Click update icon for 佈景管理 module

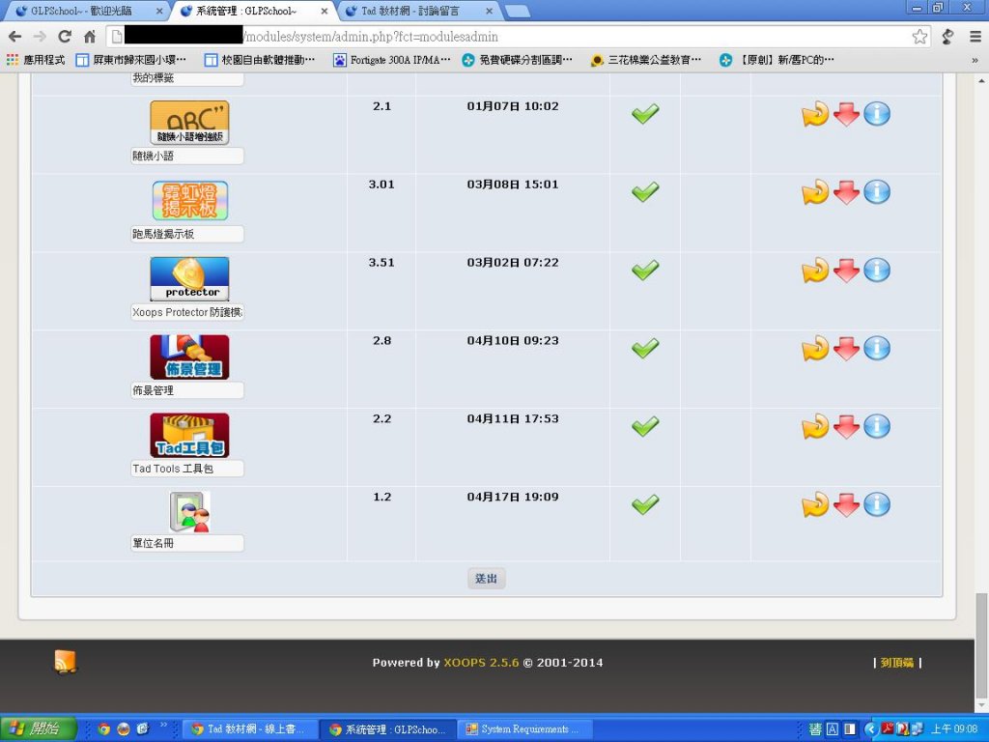[x=815, y=348]
